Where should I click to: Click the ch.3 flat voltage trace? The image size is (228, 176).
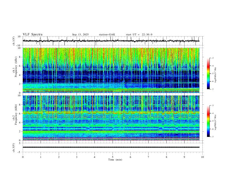[x=111, y=147]
